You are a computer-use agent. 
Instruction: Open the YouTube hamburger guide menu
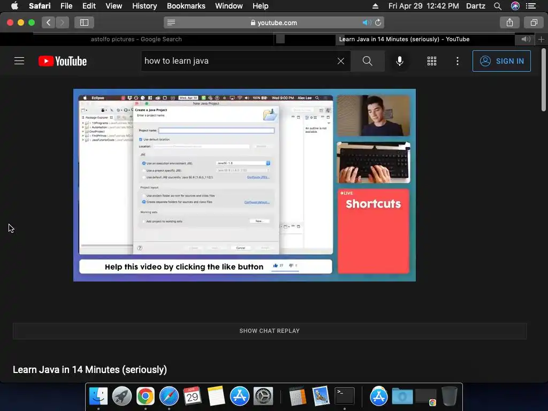[x=19, y=61]
